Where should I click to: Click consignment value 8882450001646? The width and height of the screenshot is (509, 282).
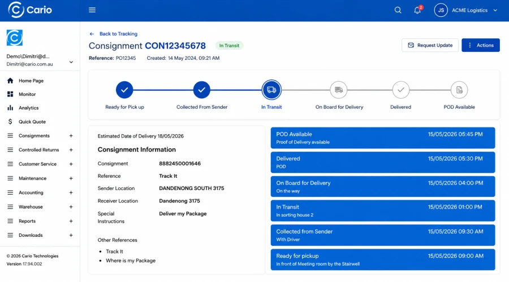point(180,164)
